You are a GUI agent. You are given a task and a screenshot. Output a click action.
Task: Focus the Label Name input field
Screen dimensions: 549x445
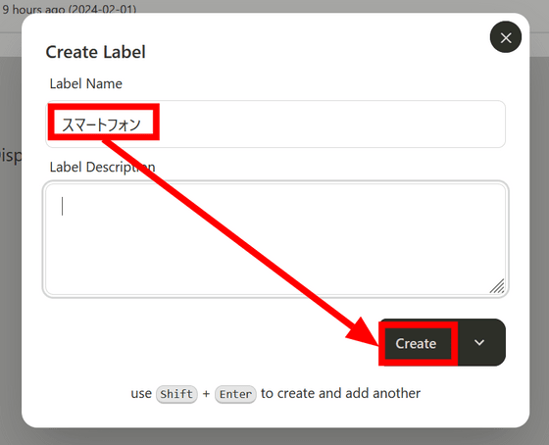(x=275, y=124)
